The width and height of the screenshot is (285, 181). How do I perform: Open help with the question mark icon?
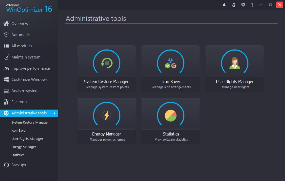click(x=252, y=5)
